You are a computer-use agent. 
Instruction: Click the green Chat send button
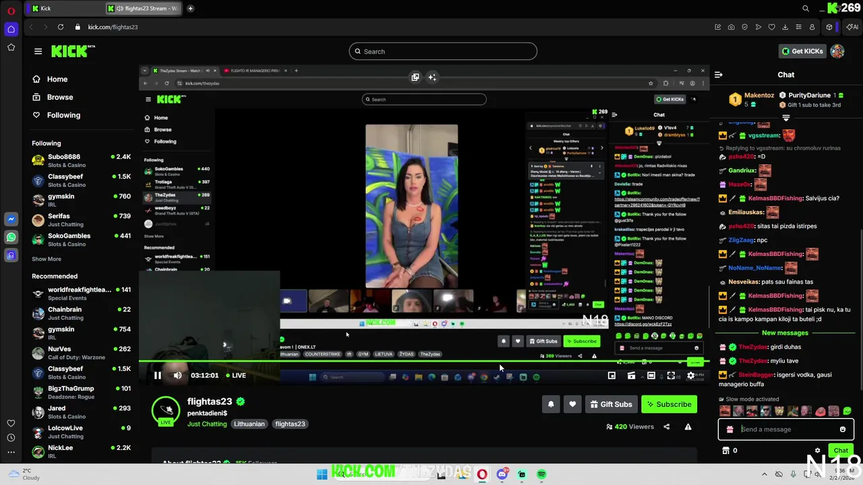841,451
